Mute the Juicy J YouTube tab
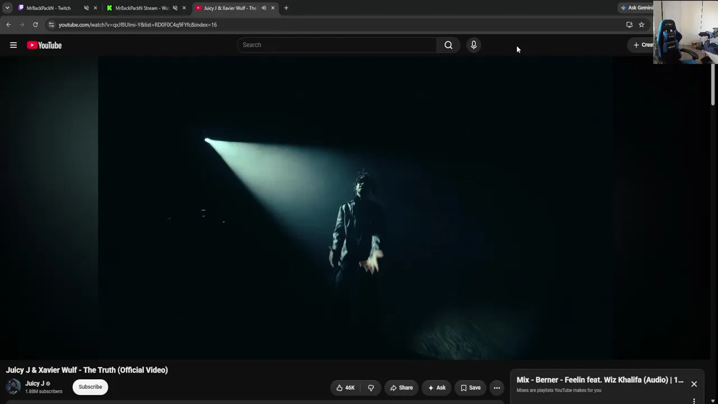 click(x=264, y=8)
